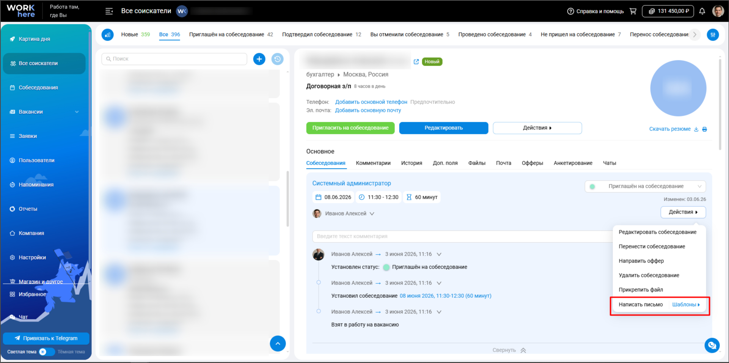Open the Системный администратор vacancy link

click(x=352, y=183)
